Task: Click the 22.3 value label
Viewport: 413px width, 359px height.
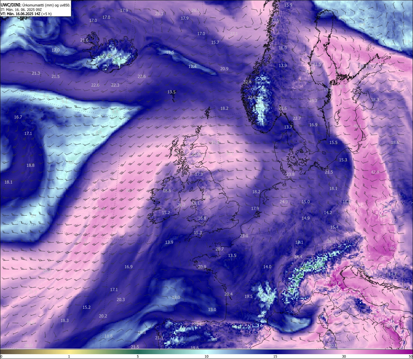Action: click(115, 85)
